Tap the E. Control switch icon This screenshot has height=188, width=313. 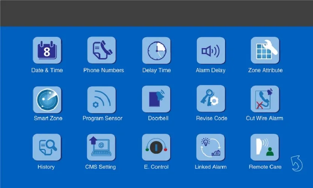point(156,147)
